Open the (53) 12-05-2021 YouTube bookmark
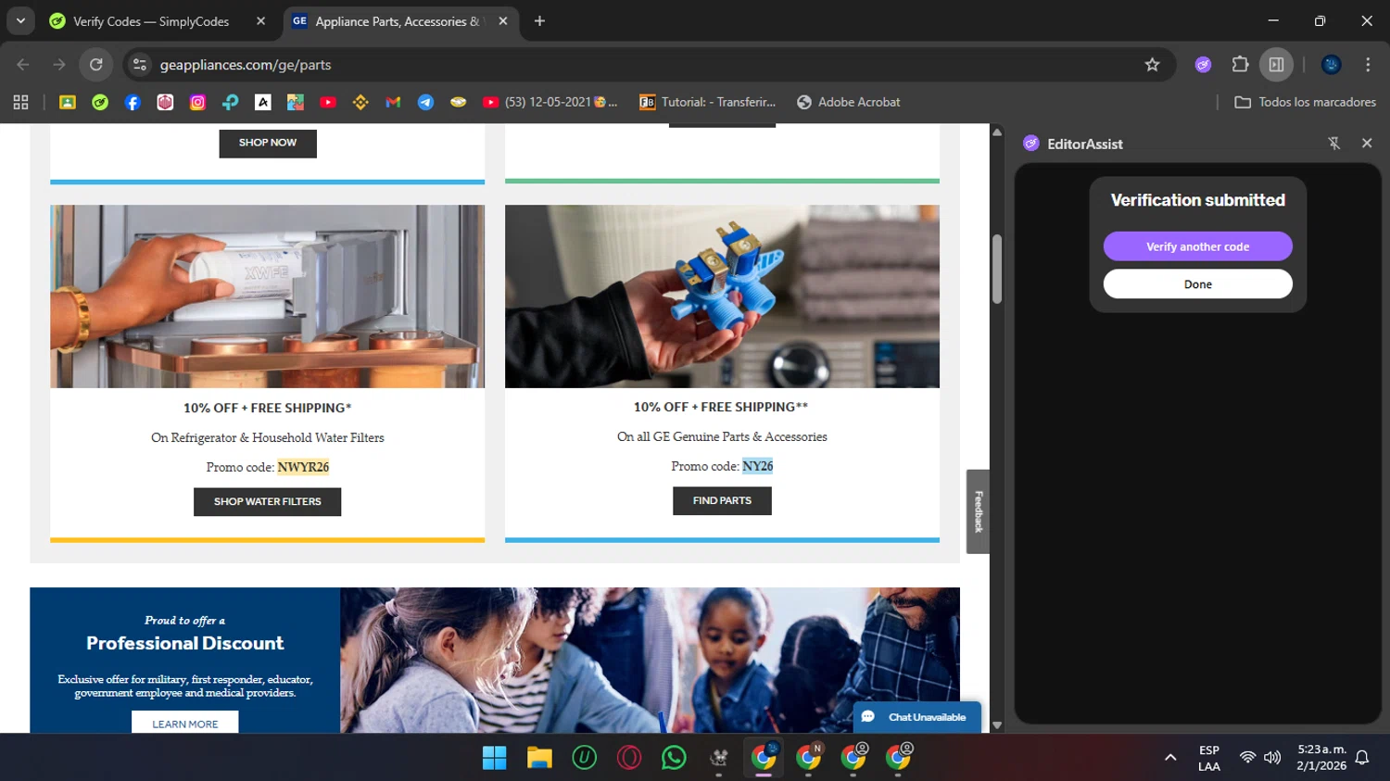Image resolution: width=1390 pixels, height=781 pixels. click(550, 102)
